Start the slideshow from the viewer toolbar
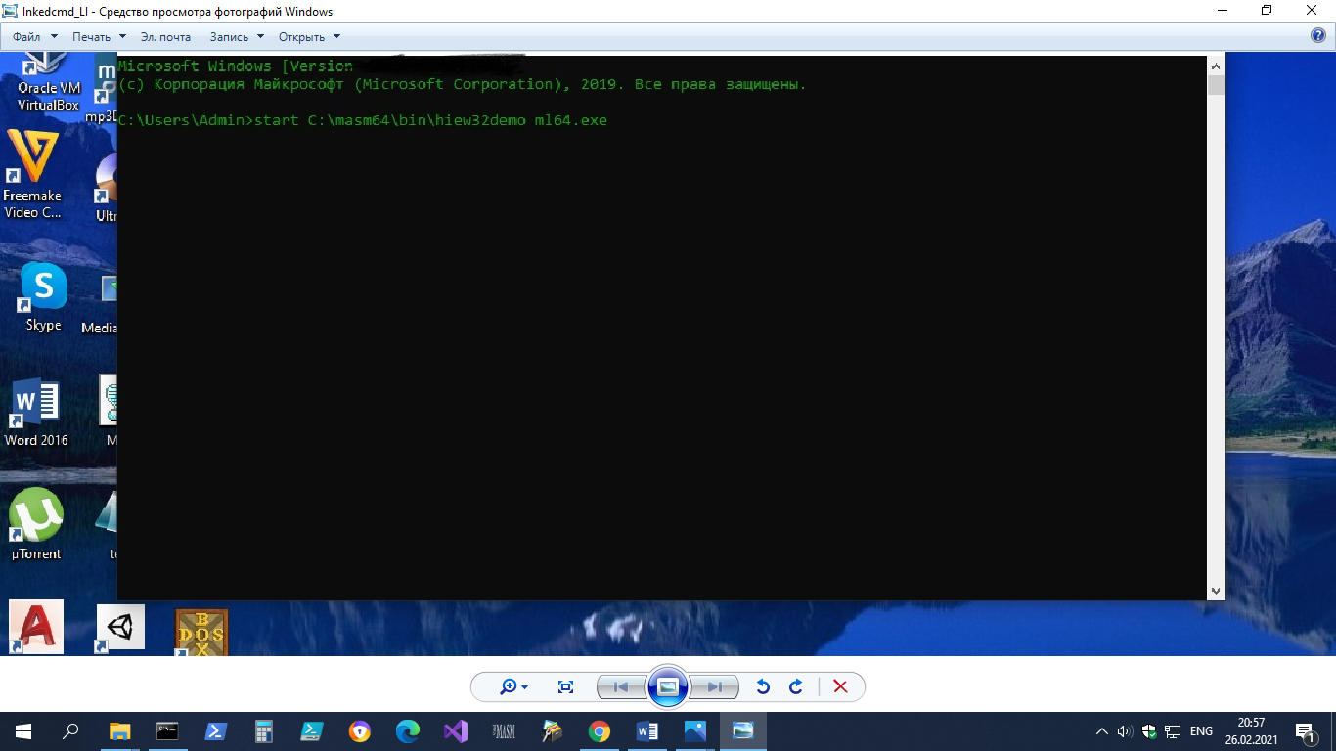Screen dimensions: 1336x751 click(667, 687)
